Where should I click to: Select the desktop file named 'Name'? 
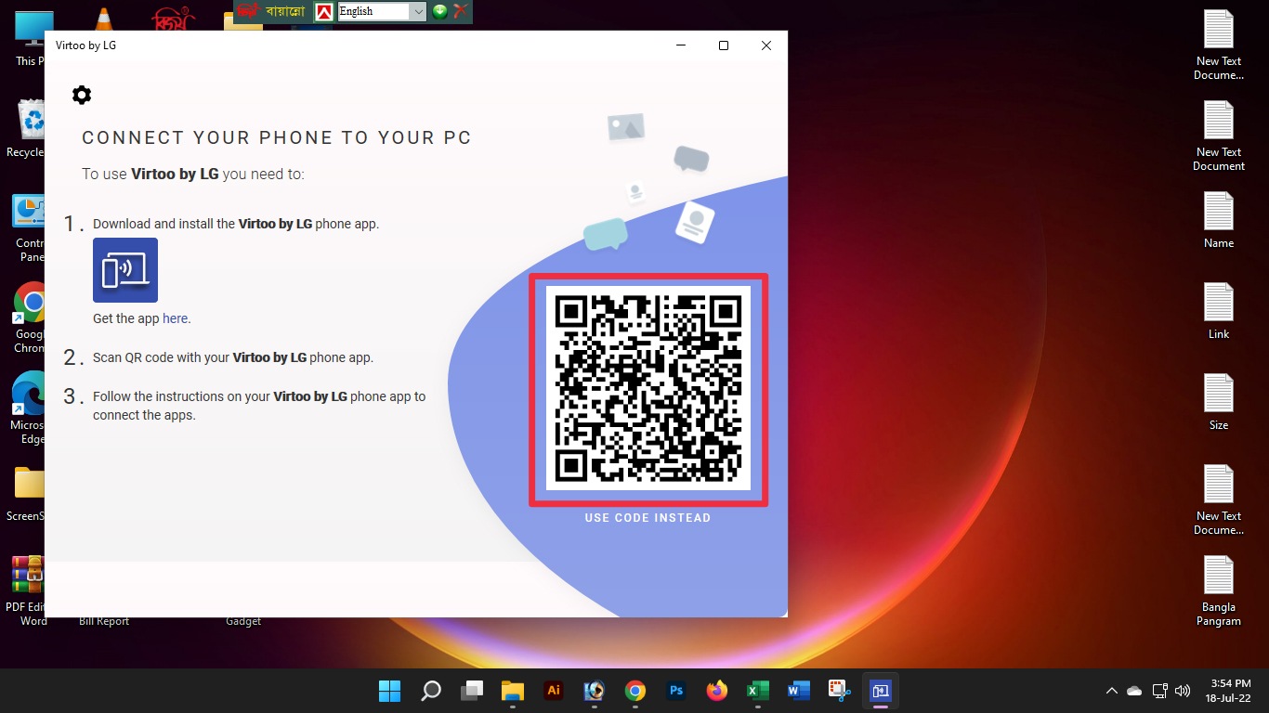click(1219, 220)
